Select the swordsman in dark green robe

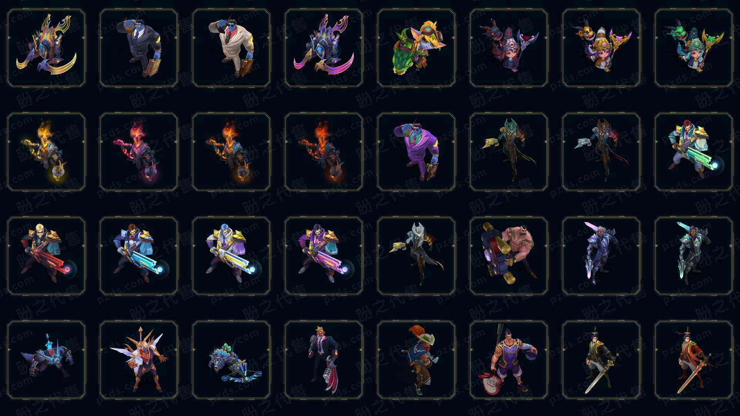pyautogui.click(x=601, y=360)
